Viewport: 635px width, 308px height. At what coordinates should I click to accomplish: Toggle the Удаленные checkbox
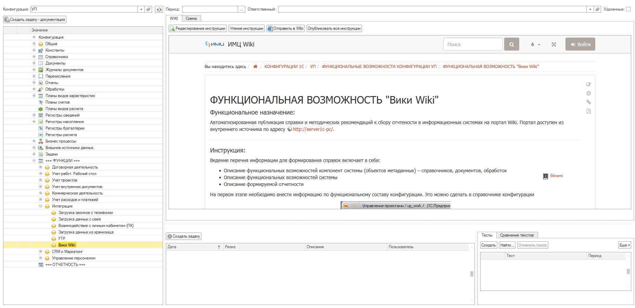tap(628, 9)
